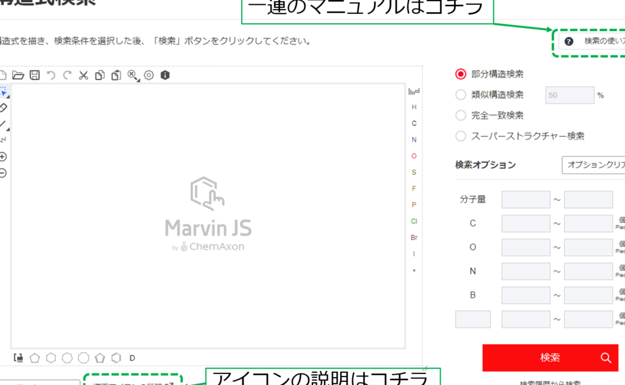Select the eraser tool
This screenshot has width=625, height=385.
(3, 107)
